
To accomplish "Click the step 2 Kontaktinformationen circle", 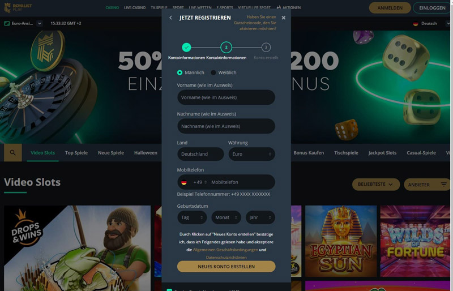I will coord(226,47).
